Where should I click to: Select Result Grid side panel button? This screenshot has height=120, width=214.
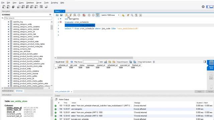[211, 65]
